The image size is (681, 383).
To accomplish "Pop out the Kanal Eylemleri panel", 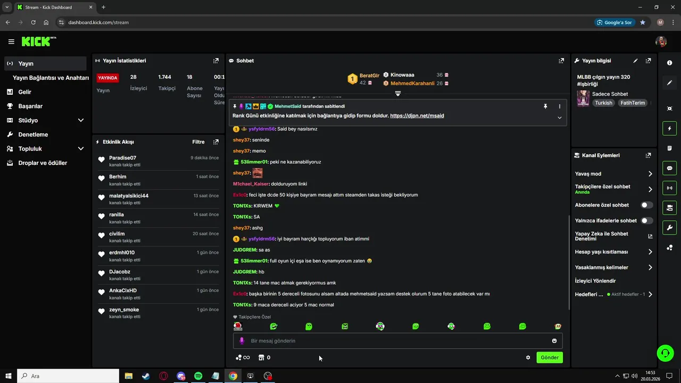I will 648,155.
